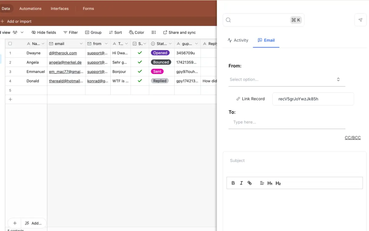369x231 pixels.
Task: Open the Automations section
Action: click(x=30, y=8)
